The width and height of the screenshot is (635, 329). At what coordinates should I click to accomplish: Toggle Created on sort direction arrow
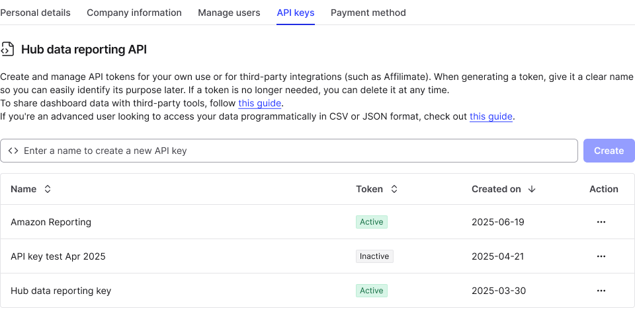[532, 189]
